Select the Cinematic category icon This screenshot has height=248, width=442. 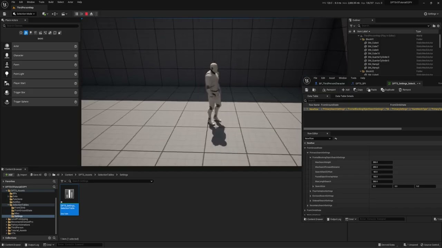(40, 33)
